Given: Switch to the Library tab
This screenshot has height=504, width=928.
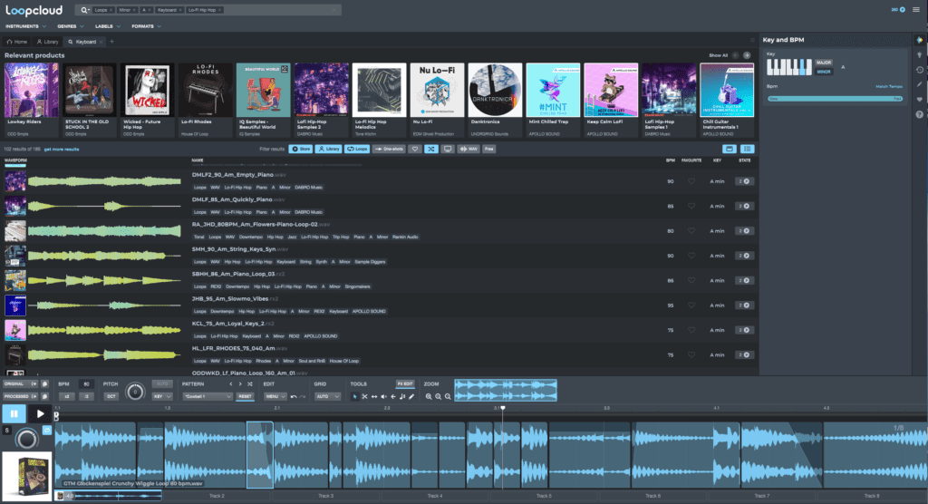Looking at the screenshot, I should [47, 42].
